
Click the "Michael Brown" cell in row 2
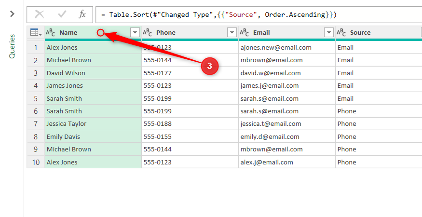pos(93,60)
